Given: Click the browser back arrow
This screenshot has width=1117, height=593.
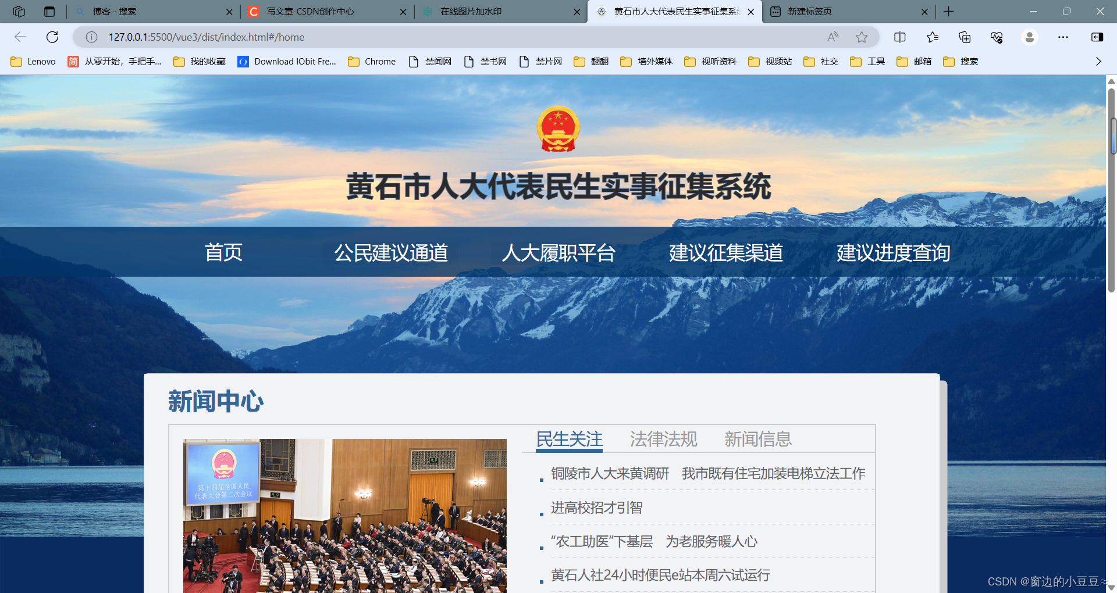Looking at the screenshot, I should (x=20, y=37).
